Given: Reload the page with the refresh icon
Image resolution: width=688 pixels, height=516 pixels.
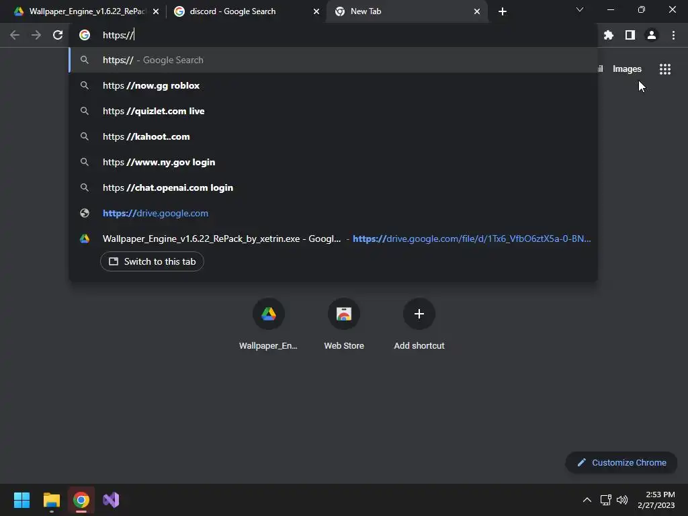Looking at the screenshot, I should [x=58, y=35].
